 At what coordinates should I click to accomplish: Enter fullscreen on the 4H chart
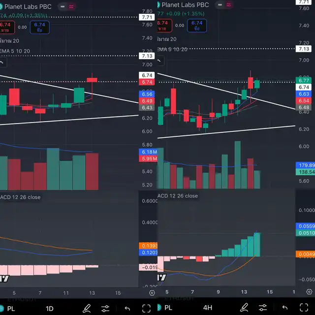pyautogui.click(x=304, y=308)
